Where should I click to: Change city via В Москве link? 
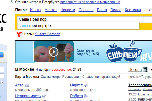[25, 69]
